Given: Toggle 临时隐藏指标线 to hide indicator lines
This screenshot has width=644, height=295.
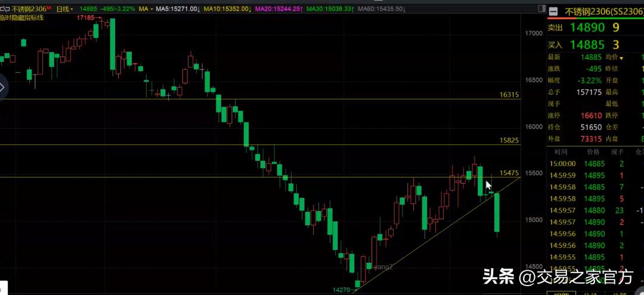Looking at the screenshot, I should coord(21,17).
